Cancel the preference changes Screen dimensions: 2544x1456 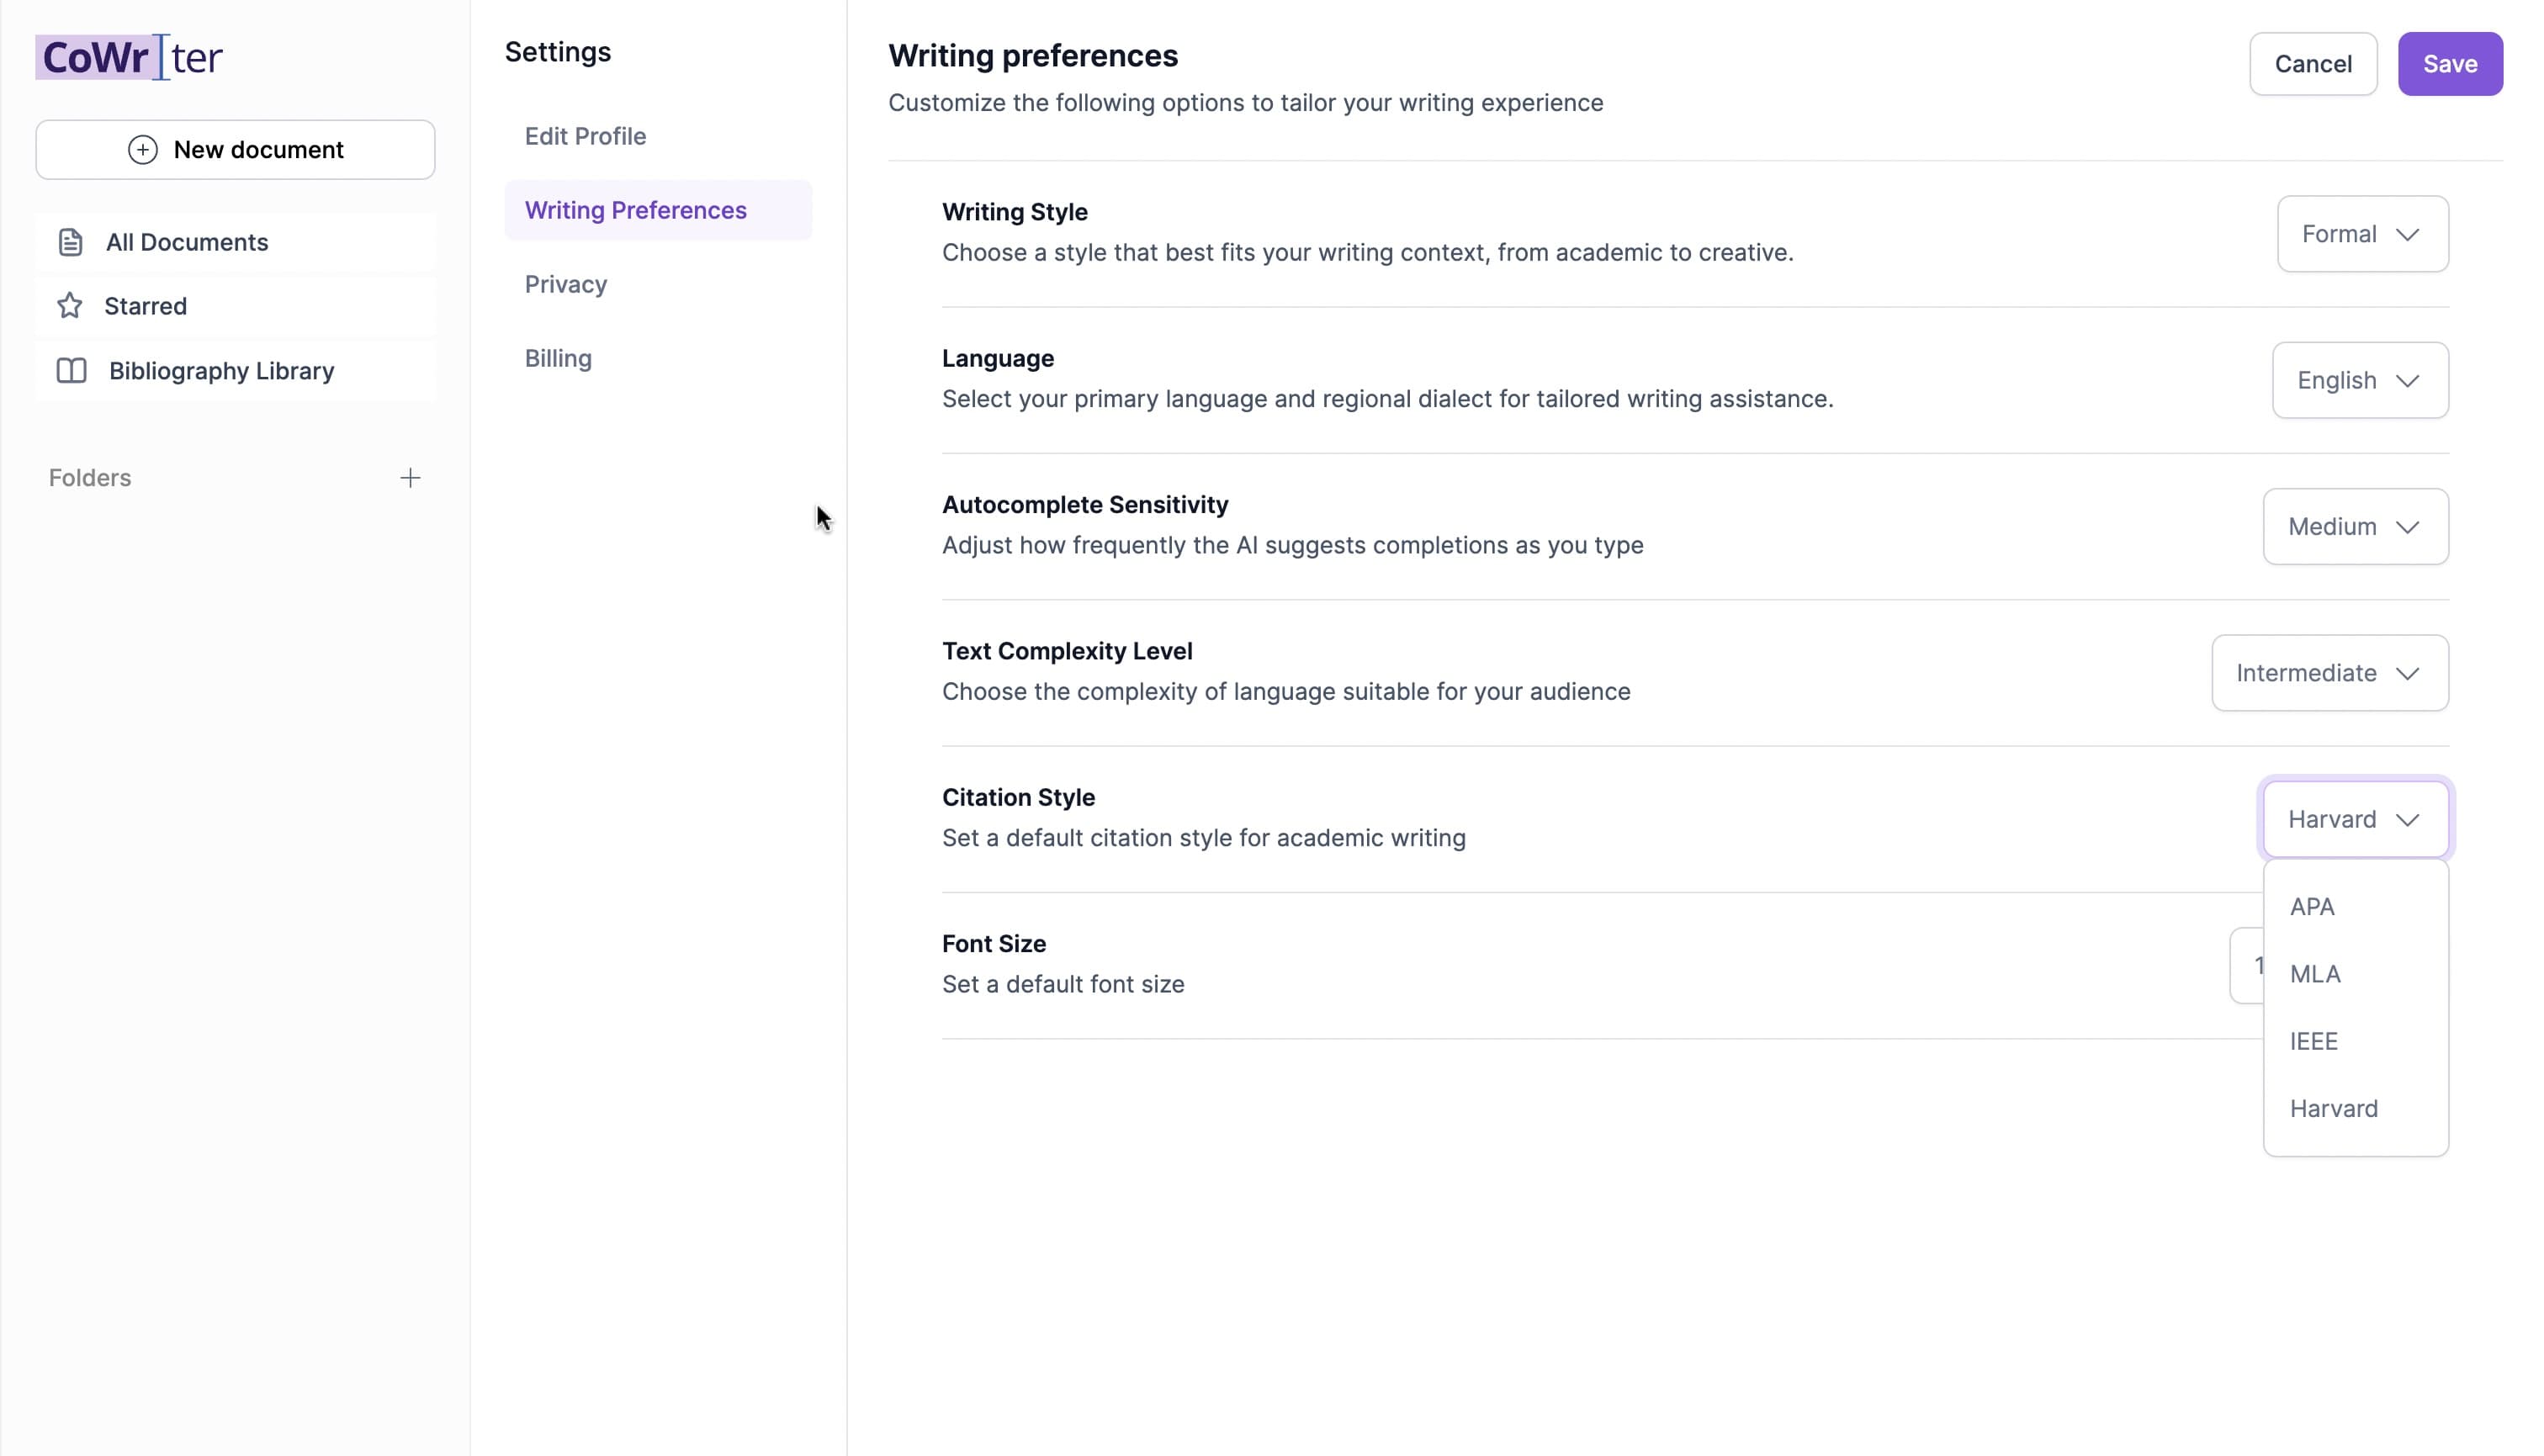2313,64
